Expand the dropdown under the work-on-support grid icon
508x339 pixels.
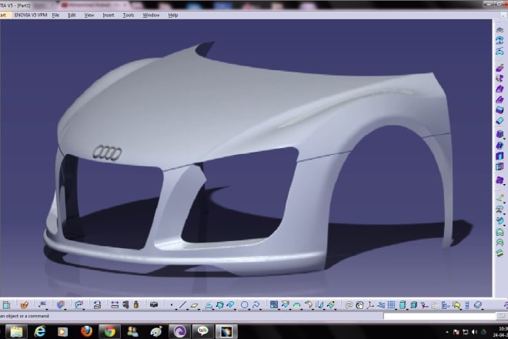tap(396, 309)
